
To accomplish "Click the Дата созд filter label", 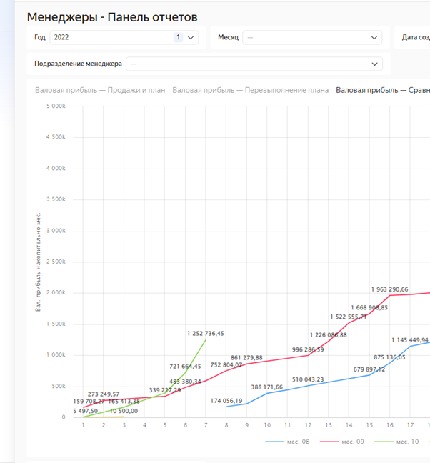I will [415, 38].
